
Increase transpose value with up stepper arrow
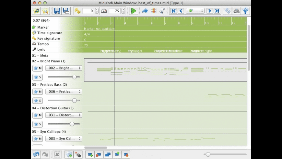[x=97, y=9]
